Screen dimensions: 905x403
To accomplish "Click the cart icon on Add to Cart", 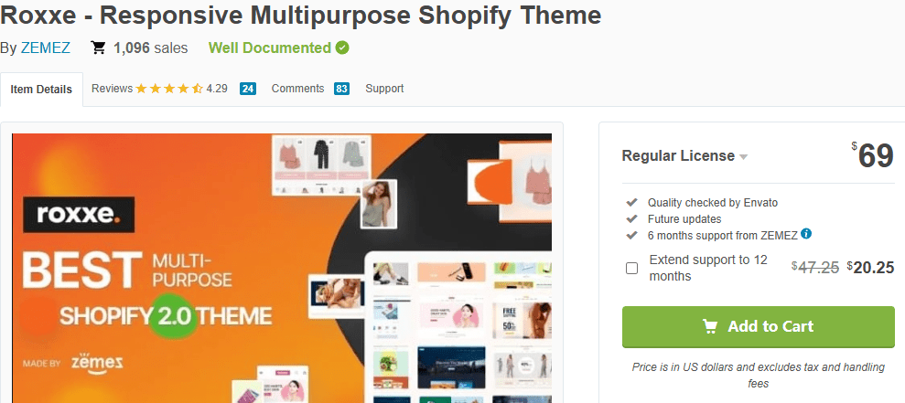I will click(710, 326).
